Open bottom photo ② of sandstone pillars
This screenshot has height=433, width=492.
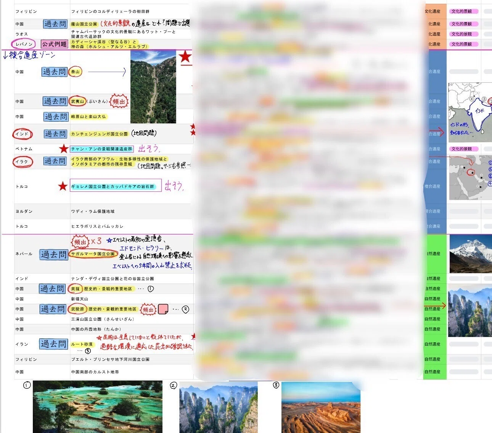click(x=219, y=407)
